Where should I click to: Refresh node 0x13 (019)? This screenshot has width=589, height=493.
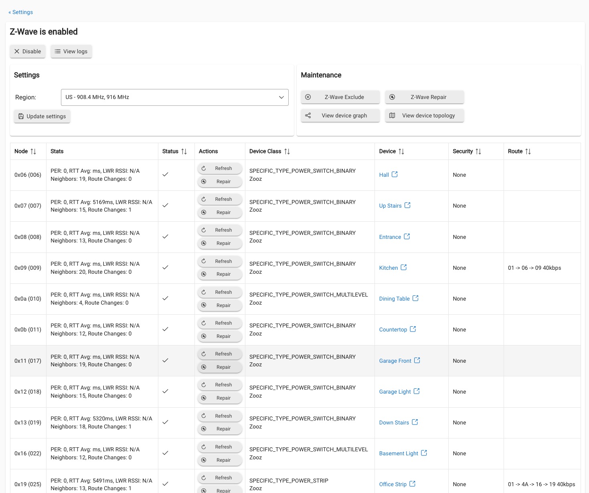(220, 416)
